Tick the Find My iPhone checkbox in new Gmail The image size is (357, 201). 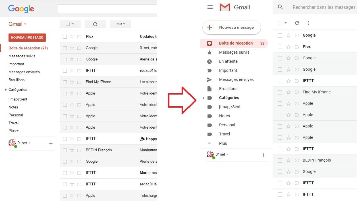[280, 92]
